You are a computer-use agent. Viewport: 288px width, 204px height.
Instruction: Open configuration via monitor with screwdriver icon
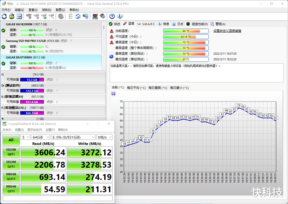[95, 16]
